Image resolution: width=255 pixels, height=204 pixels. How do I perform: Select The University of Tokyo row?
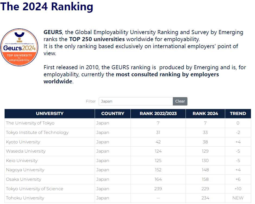(x=128, y=123)
